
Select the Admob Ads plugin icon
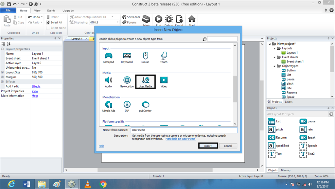(x=109, y=104)
